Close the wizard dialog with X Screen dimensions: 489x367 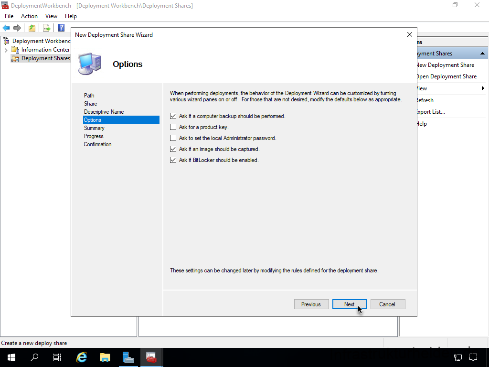pyautogui.click(x=409, y=34)
